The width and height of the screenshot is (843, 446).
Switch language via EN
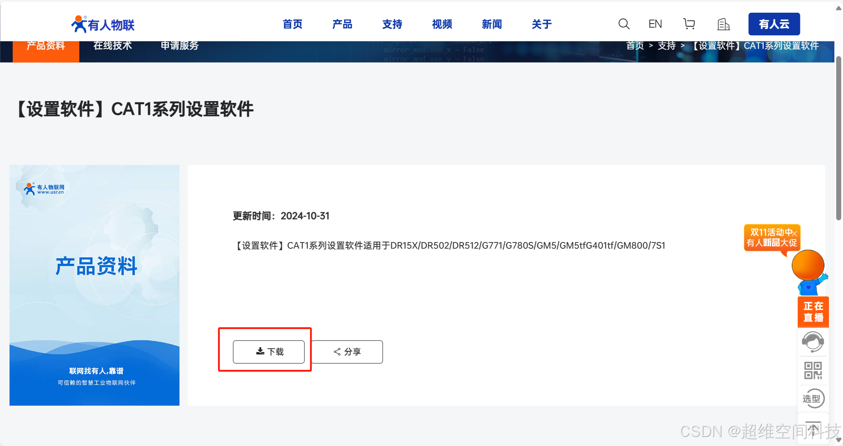(655, 24)
